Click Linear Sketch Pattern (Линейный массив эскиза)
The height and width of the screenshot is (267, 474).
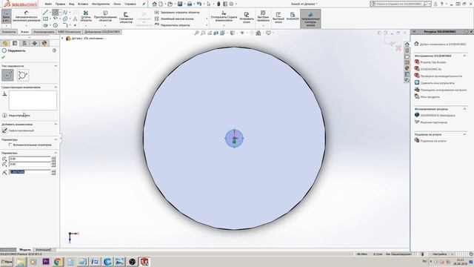point(174,19)
